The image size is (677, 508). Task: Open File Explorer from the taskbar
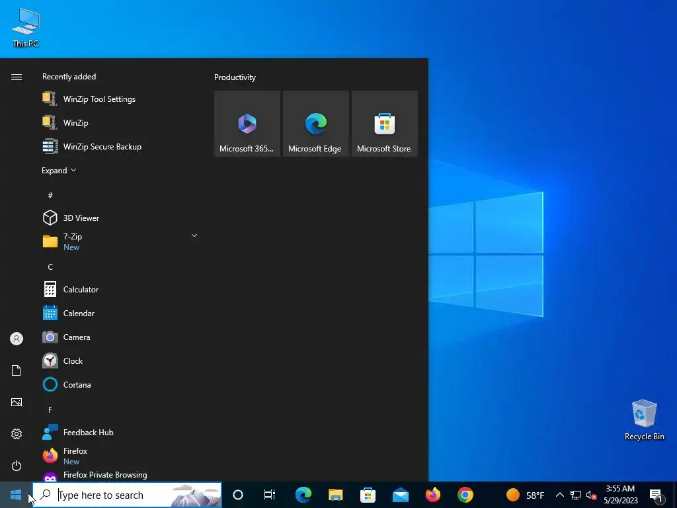tap(335, 495)
